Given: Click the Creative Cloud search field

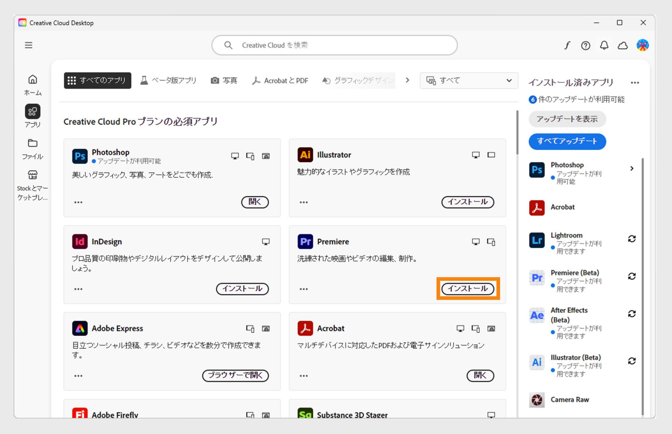Looking at the screenshot, I should coord(334,45).
